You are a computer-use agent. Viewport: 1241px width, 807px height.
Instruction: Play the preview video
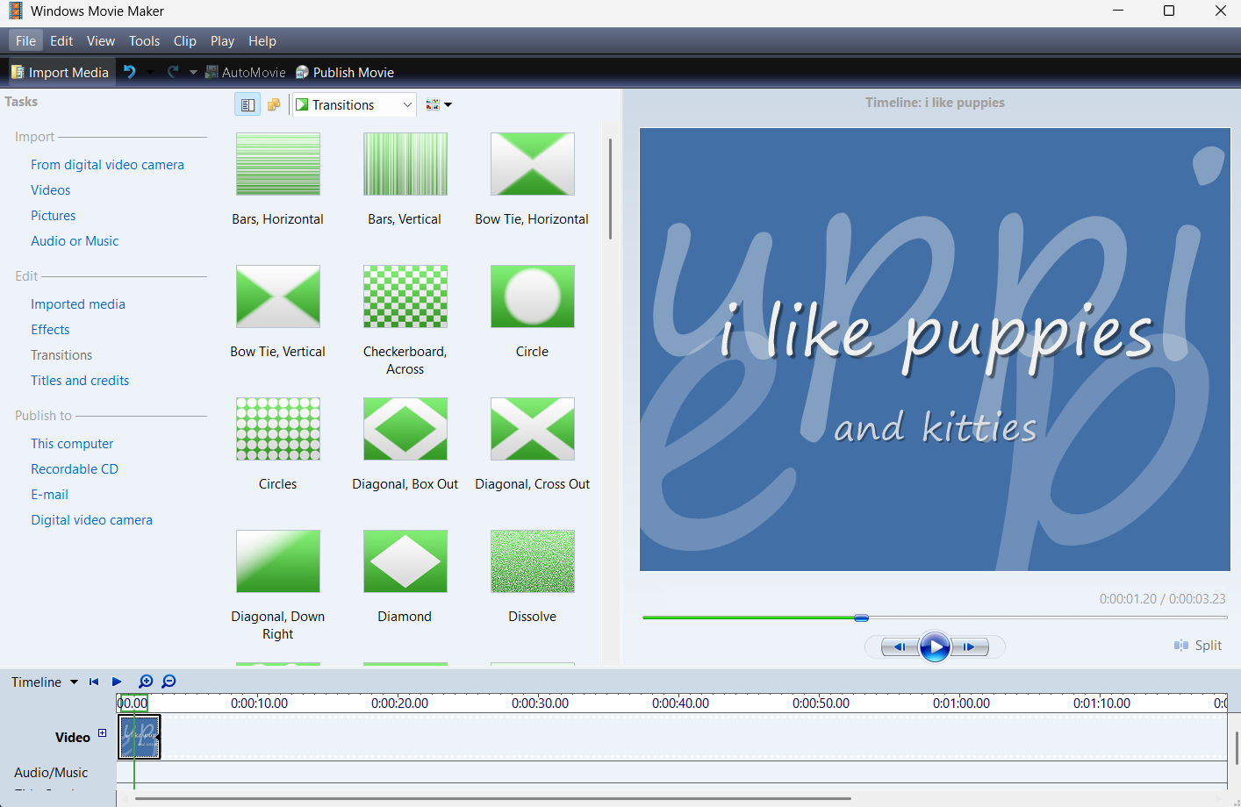(x=935, y=647)
